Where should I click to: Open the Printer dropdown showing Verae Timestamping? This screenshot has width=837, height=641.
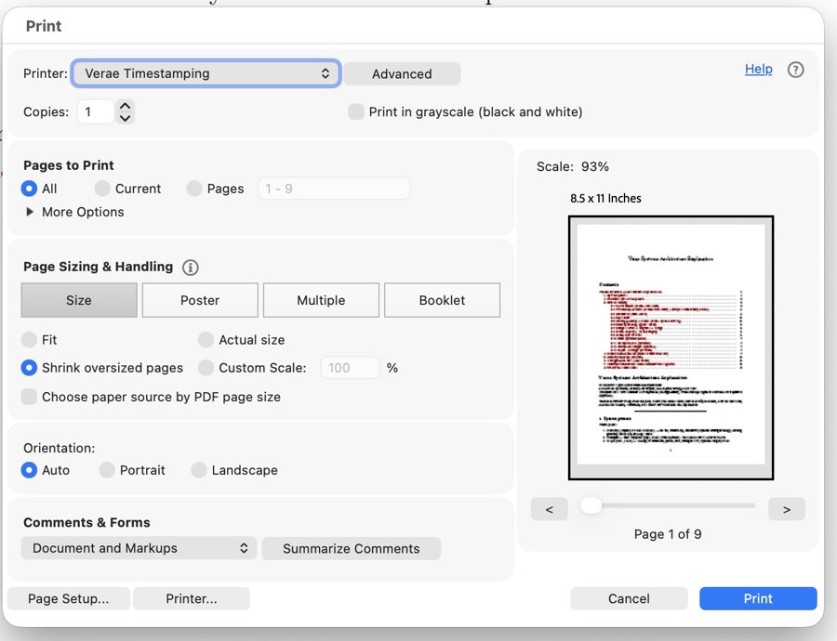(206, 73)
